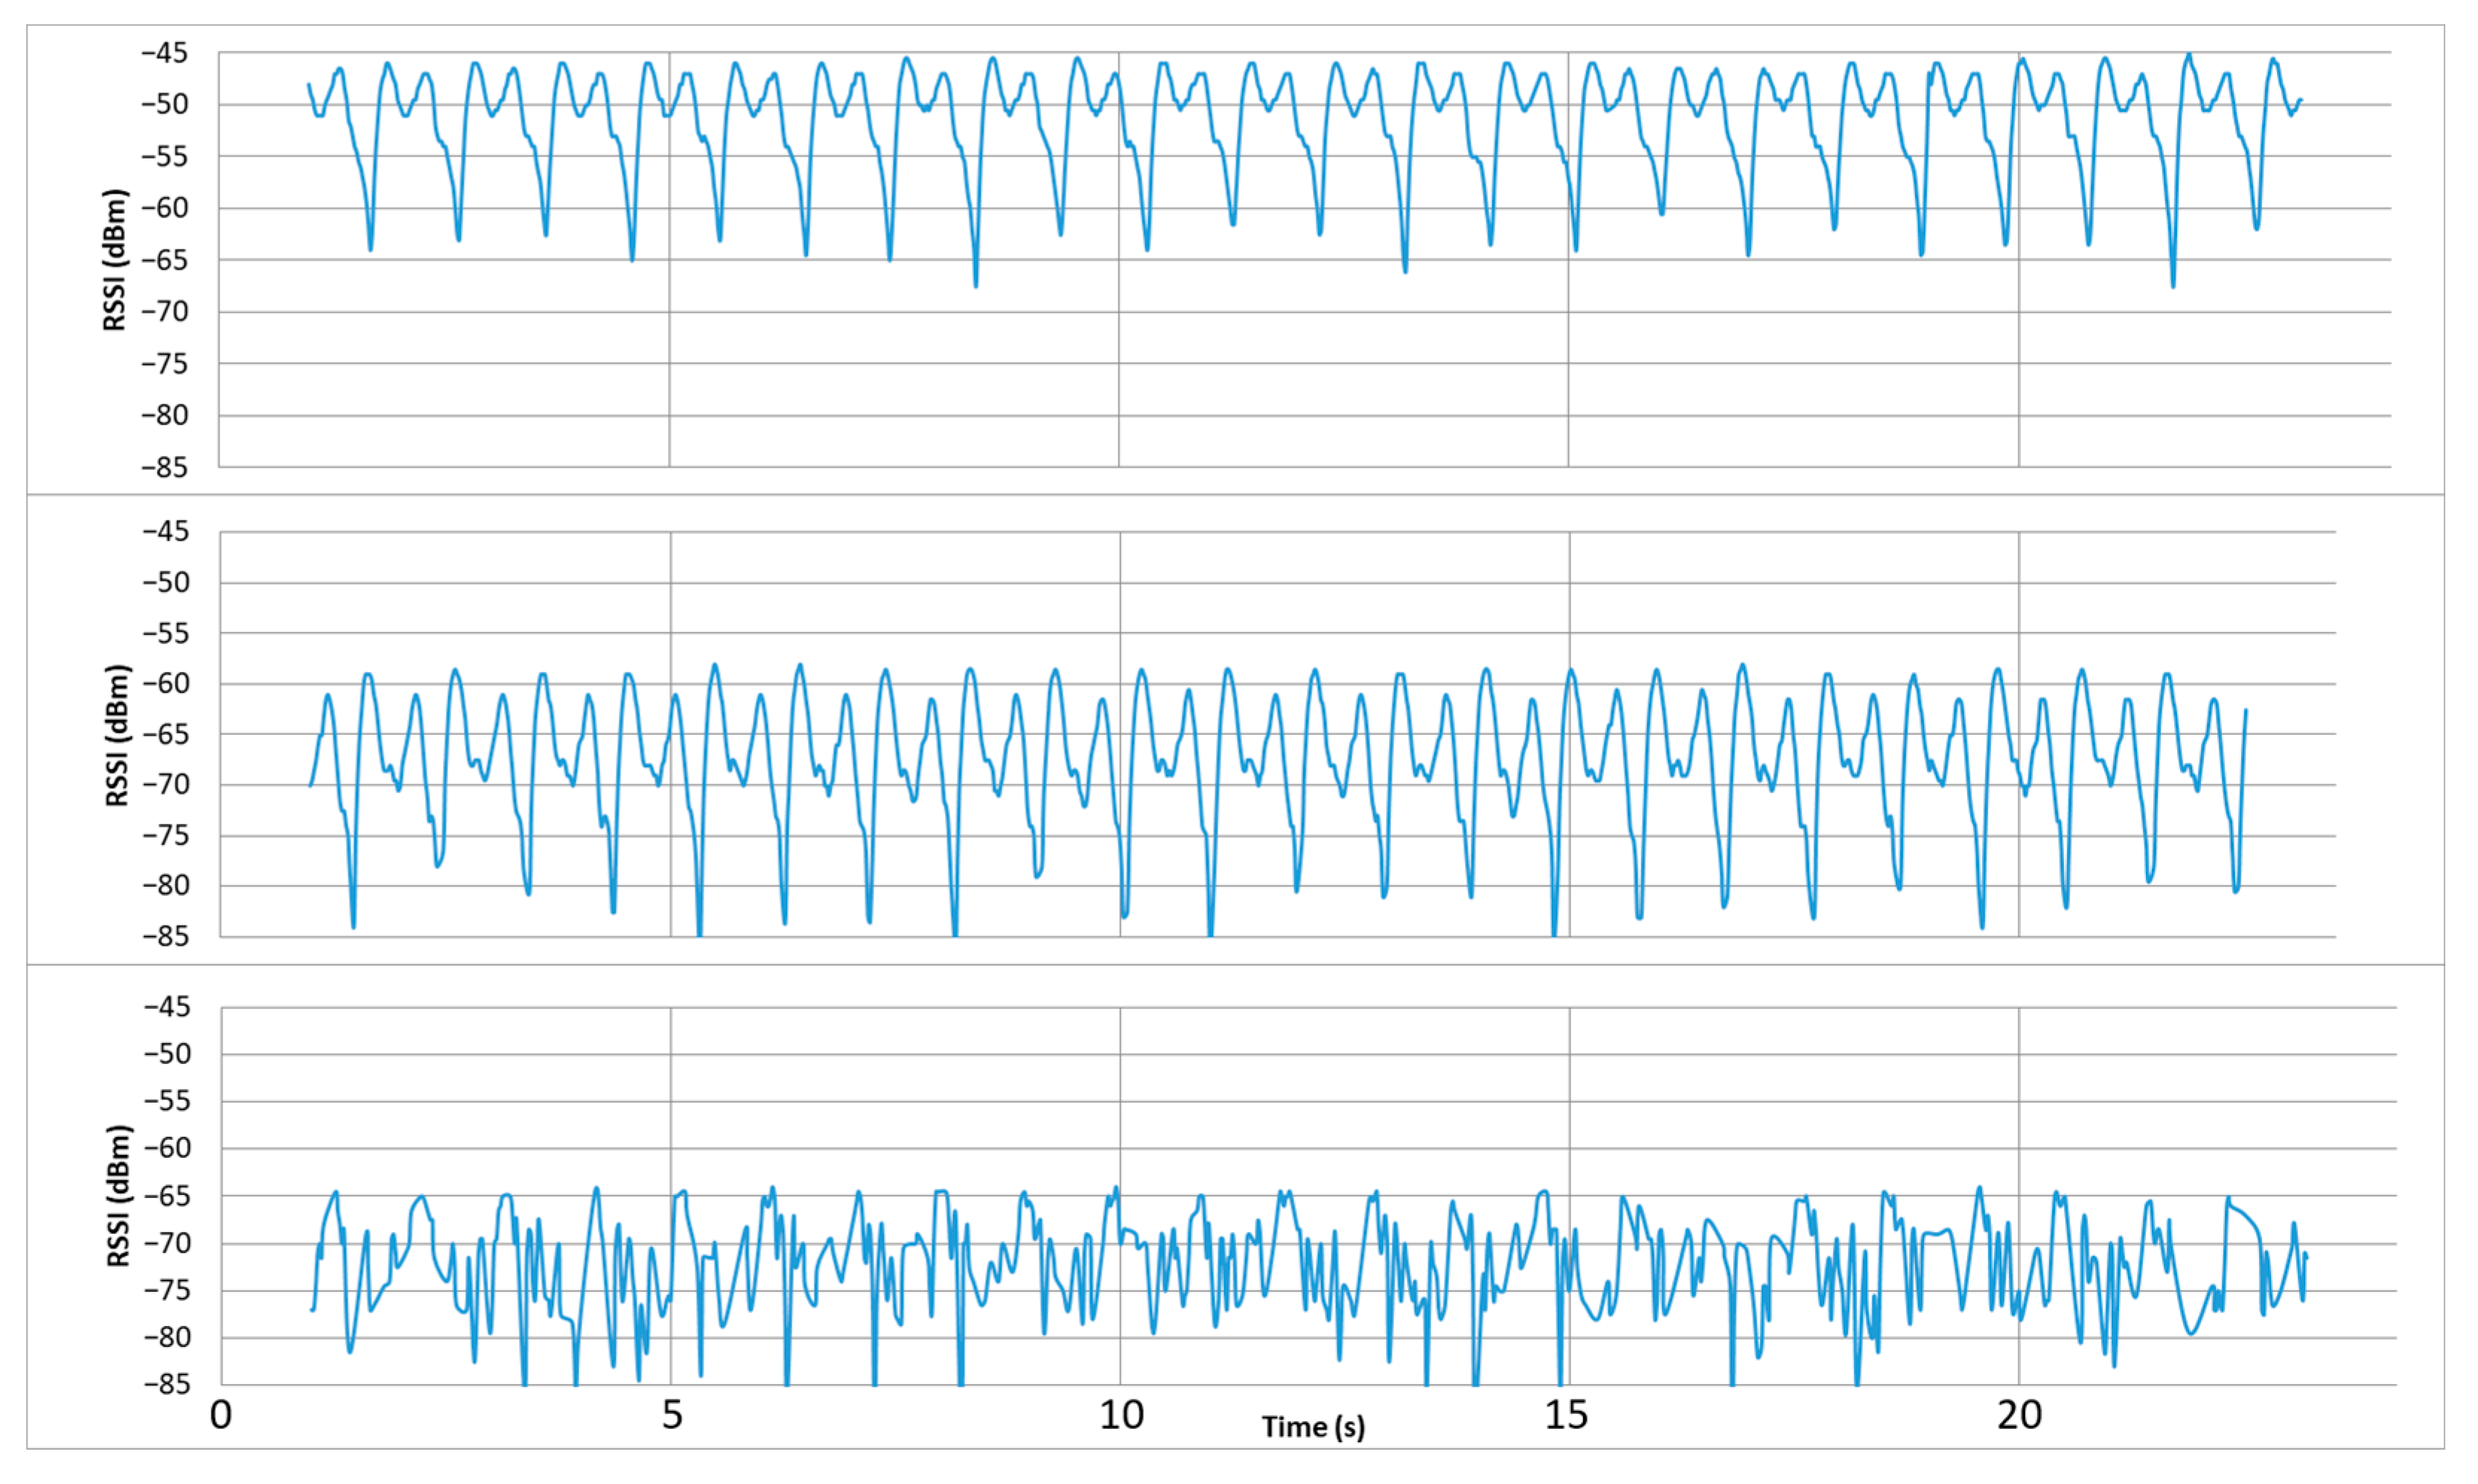Click the −85 tick in middle chart

pyautogui.click(x=165, y=937)
